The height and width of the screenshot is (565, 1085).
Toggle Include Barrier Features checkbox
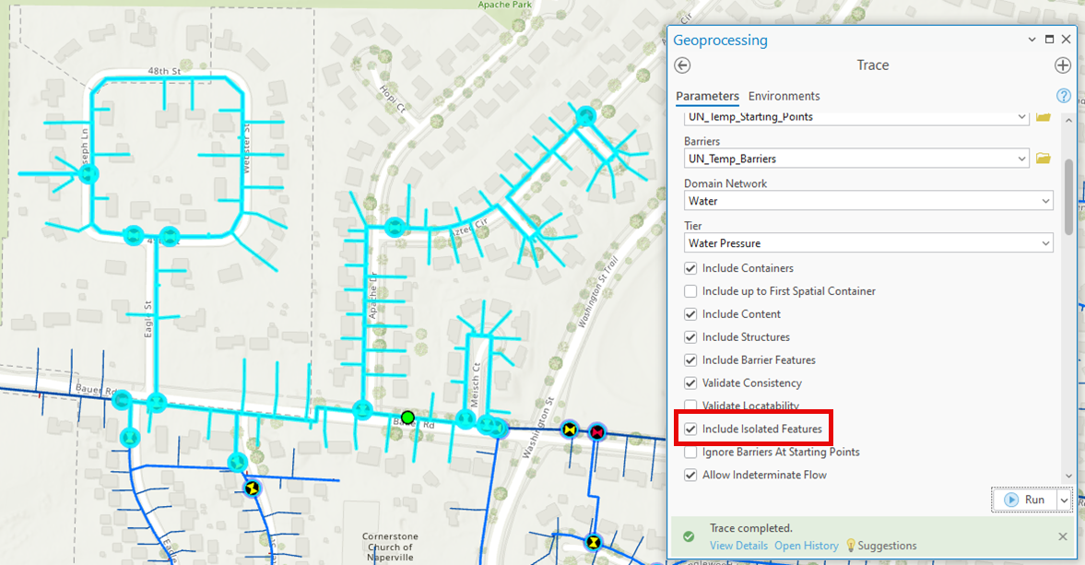(x=690, y=359)
